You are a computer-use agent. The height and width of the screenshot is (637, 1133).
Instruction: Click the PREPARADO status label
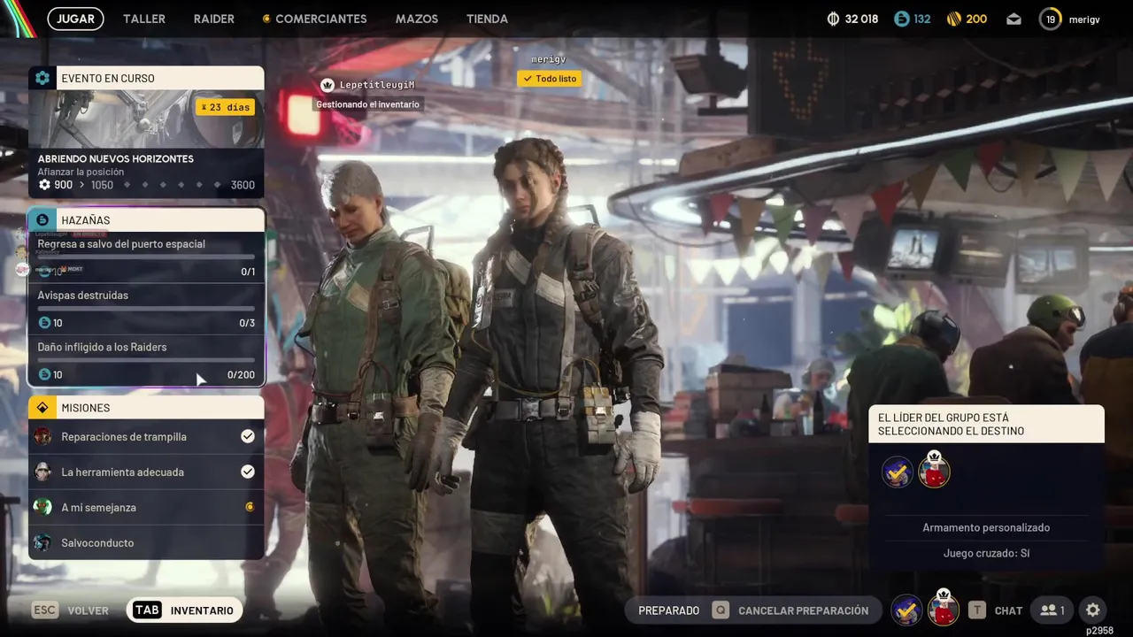coord(668,610)
